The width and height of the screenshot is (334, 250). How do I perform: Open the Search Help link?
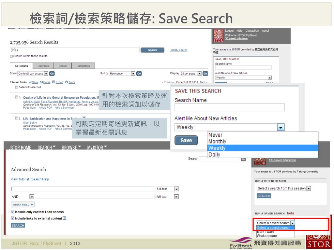click(x=40, y=179)
